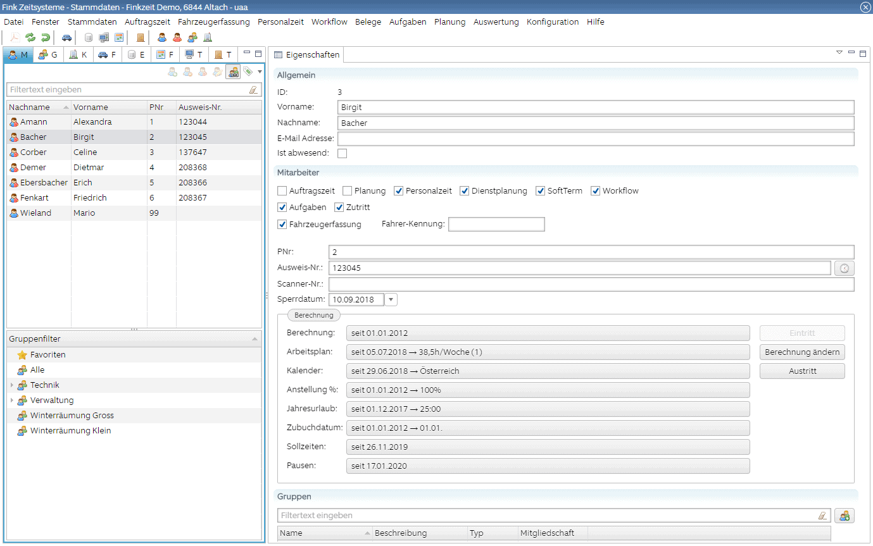This screenshot has width=873, height=546.
Task: Click the PDF export toolbar icon
Action: [x=14, y=37]
